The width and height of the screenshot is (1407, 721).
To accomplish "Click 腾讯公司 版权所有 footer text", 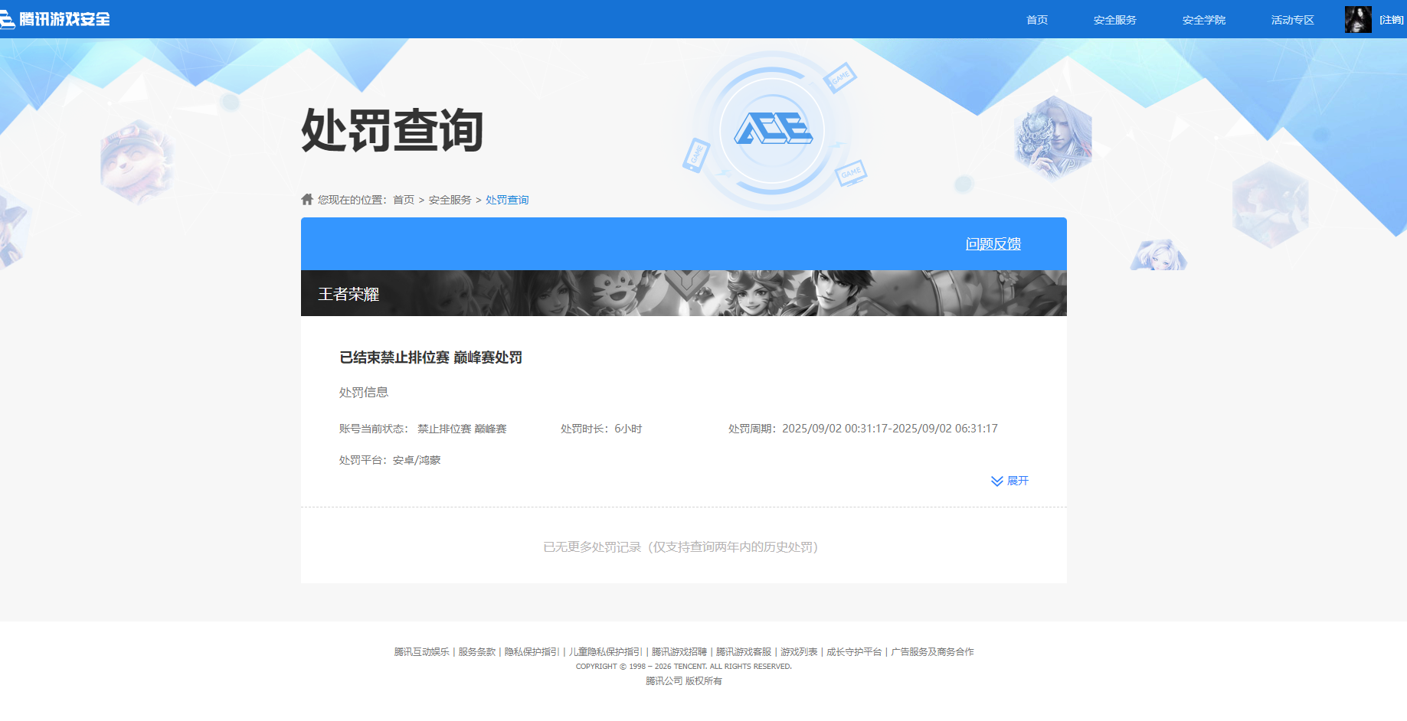I will tap(684, 681).
